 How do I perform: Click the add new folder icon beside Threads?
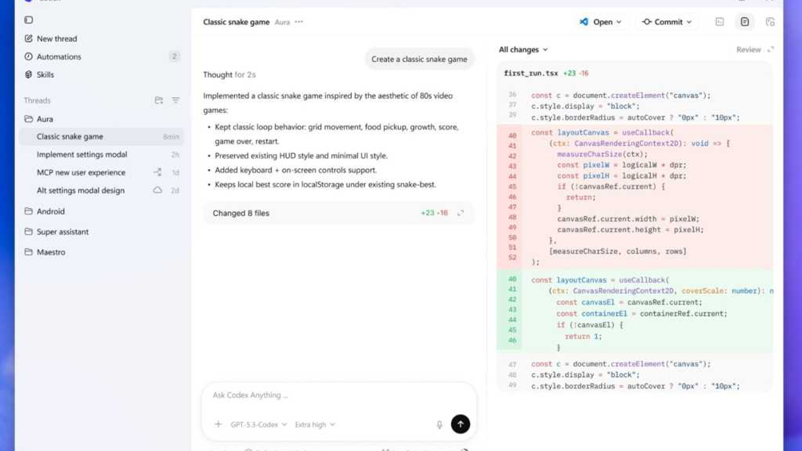click(159, 100)
